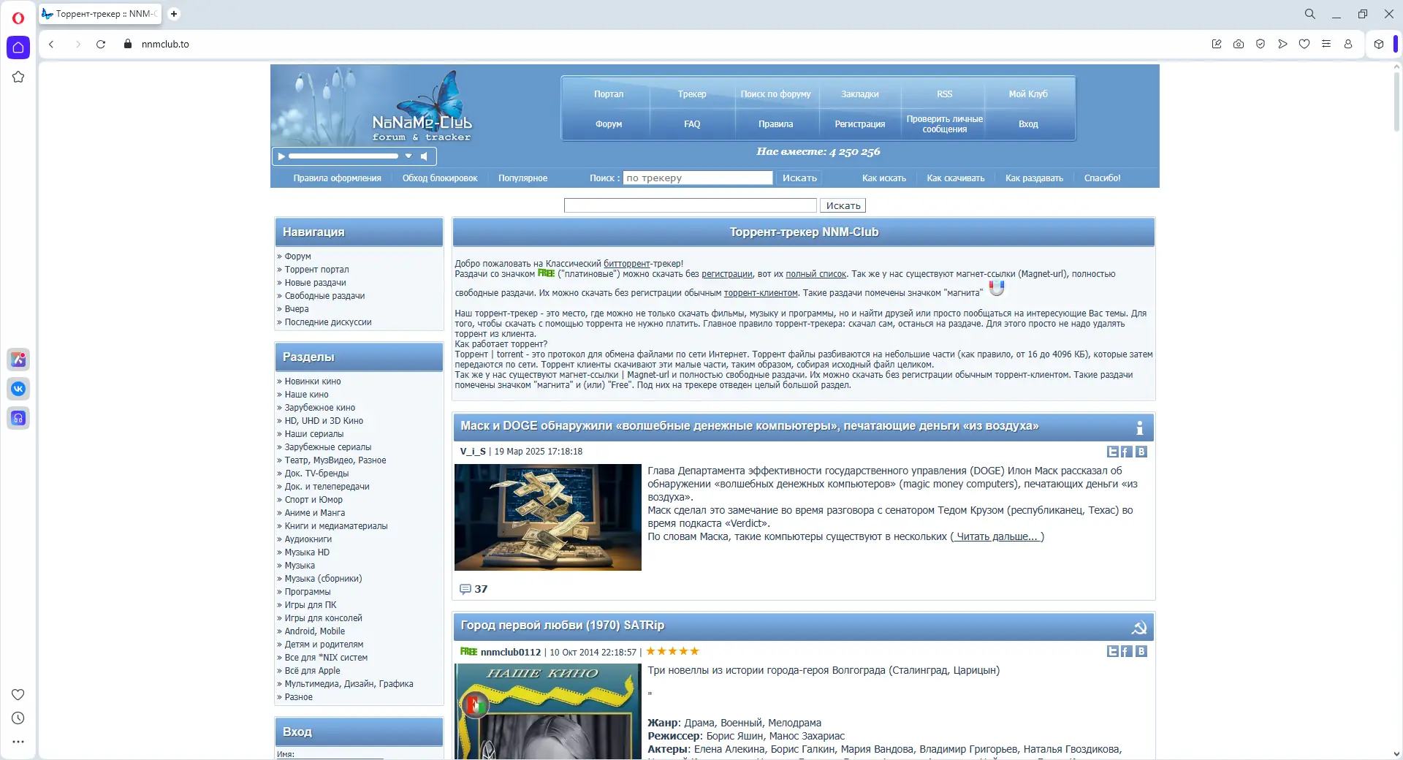The width and height of the screenshot is (1403, 760).
Task: Take a snapshot with camera icon
Action: point(1239,44)
